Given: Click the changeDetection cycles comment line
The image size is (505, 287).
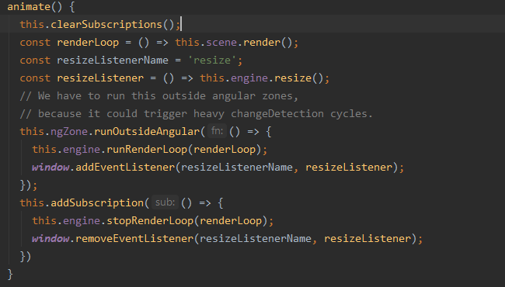Looking at the screenshot, I should [x=196, y=114].
